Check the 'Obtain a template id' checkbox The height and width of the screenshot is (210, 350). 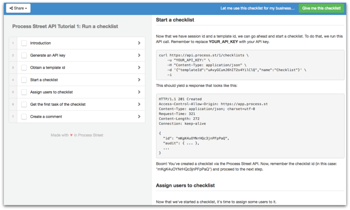click(24, 68)
